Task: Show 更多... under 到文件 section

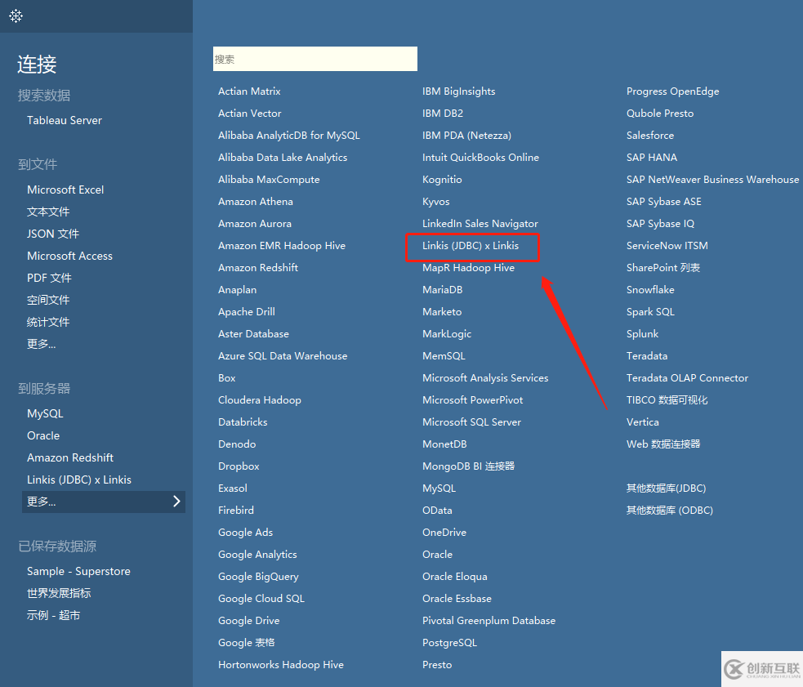Action: coord(42,344)
